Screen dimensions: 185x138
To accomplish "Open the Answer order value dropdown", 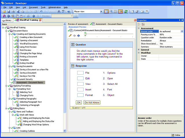I will click(182, 31).
